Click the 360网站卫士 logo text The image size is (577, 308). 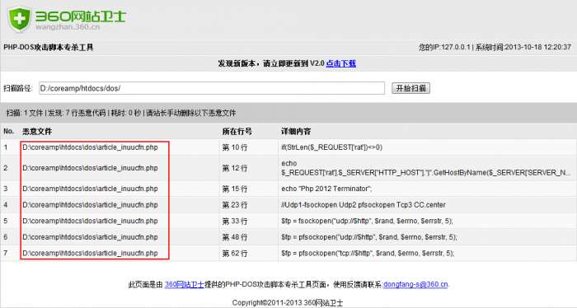(81, 16)
